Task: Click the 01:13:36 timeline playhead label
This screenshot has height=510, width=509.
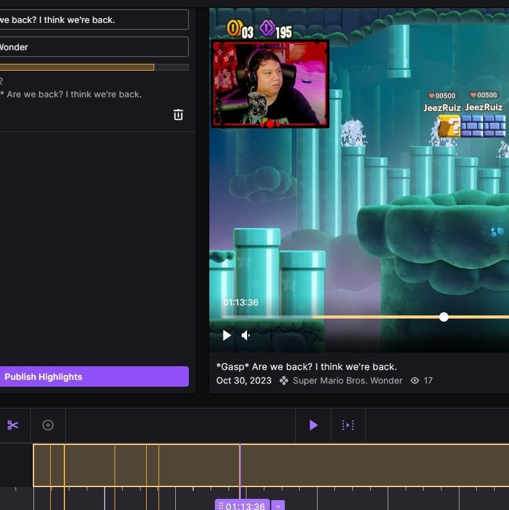Action: [x=243, y=506]
